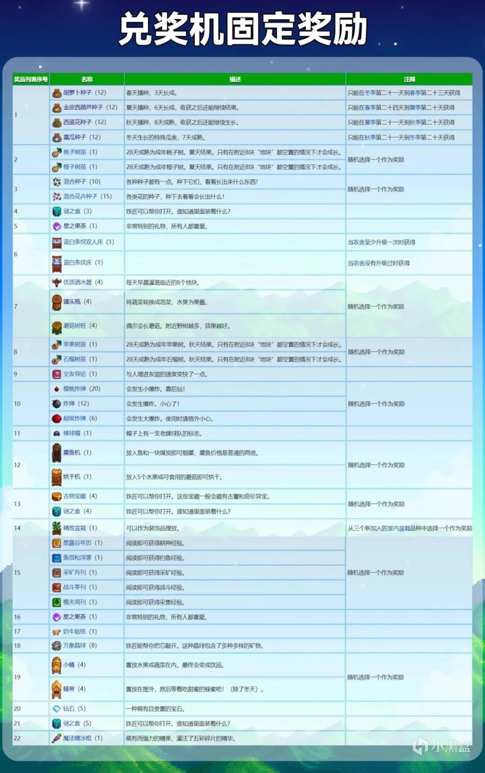
Task: Click the 金皮西葫芦种子 seed icon
Action: pos(57,108)
